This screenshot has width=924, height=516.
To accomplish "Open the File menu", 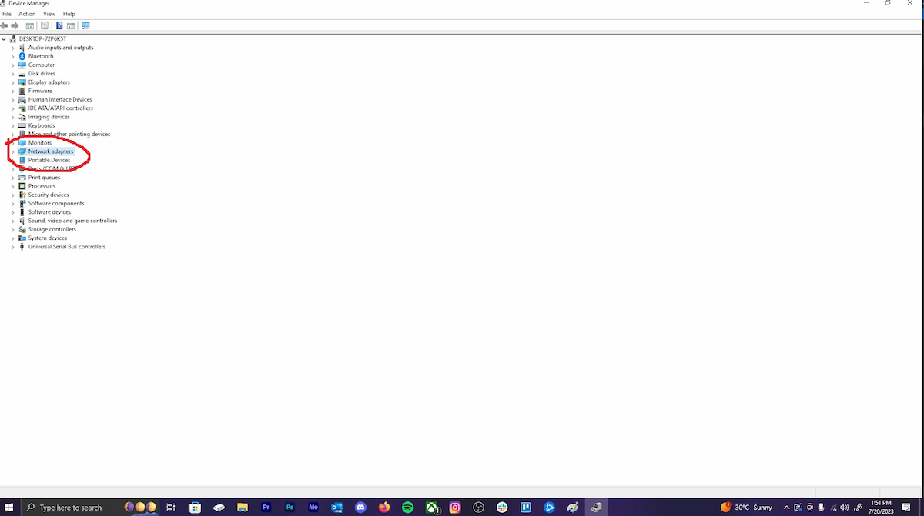I will (x=7, y=14).
